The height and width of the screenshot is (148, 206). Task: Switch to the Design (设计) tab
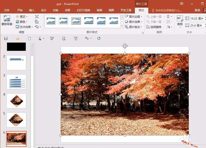coord(44,10)
